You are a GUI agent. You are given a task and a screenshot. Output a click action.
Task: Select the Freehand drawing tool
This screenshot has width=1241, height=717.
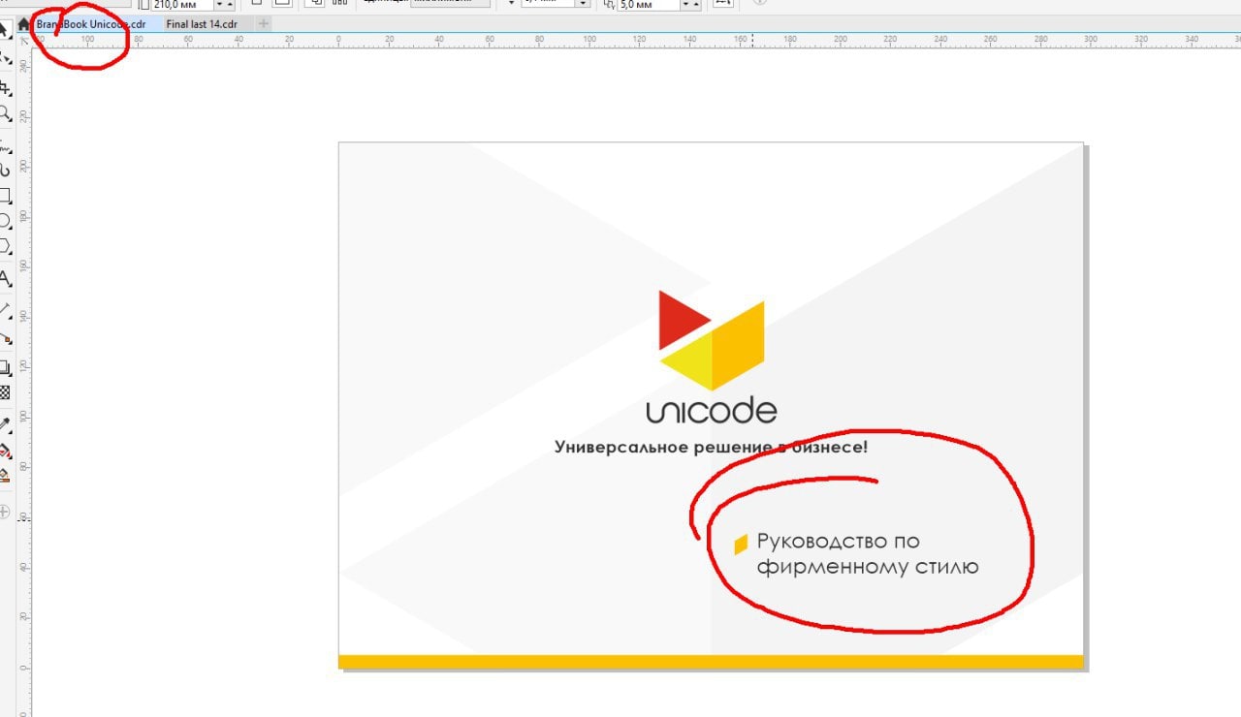5,148
